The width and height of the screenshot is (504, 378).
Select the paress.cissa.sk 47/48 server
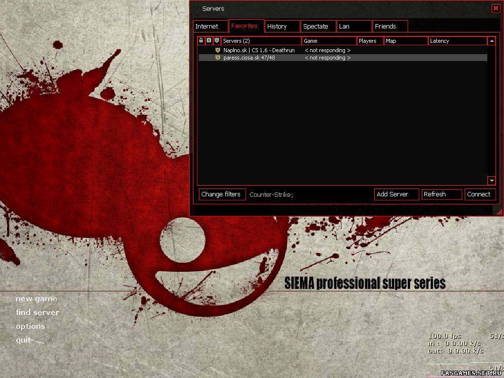[x=343, y=58]
